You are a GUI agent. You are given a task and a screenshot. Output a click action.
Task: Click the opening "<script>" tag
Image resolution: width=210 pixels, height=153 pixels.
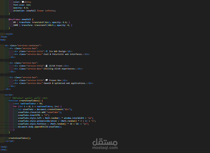(x=8, y=95)
